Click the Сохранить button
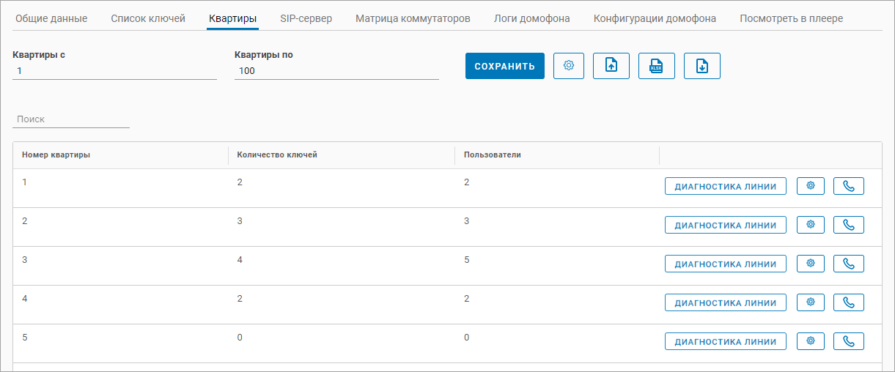The width and height of the screenshot is (895, 372). (505, 66)
